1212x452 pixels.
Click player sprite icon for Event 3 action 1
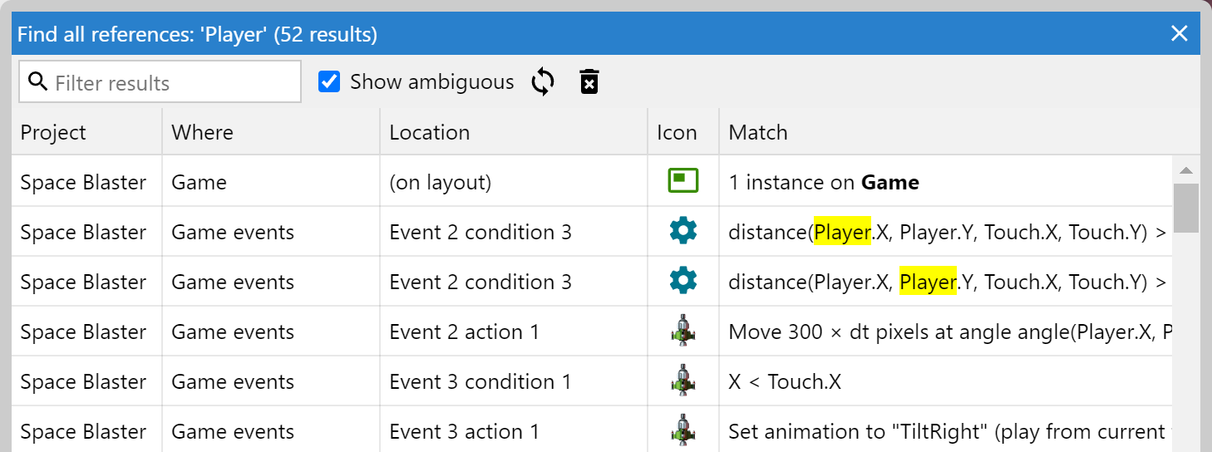click(x=682, y=431)
